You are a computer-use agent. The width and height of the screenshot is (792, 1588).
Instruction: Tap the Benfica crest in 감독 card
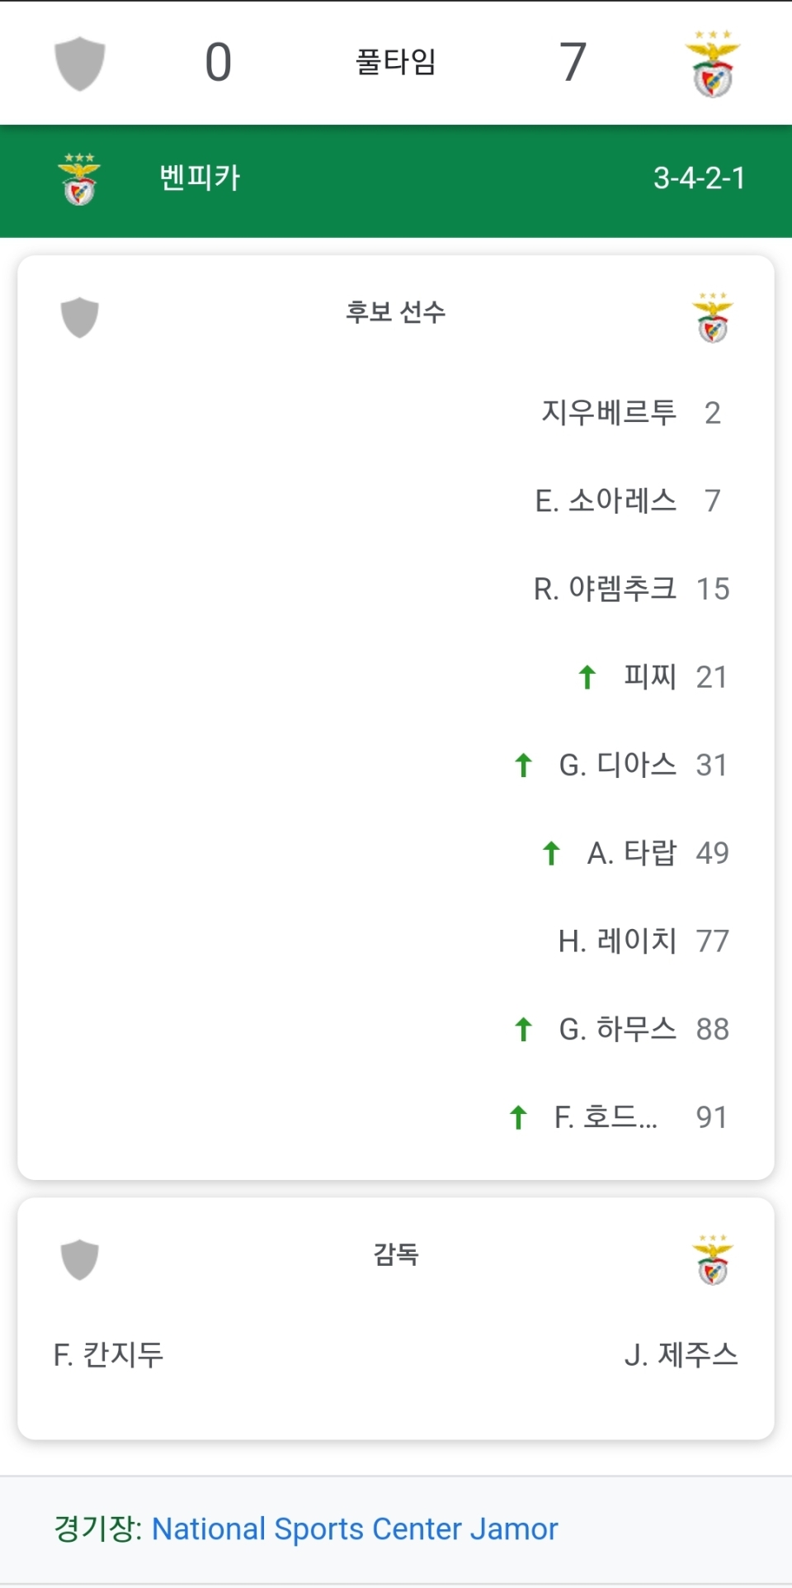[713, 1259]
